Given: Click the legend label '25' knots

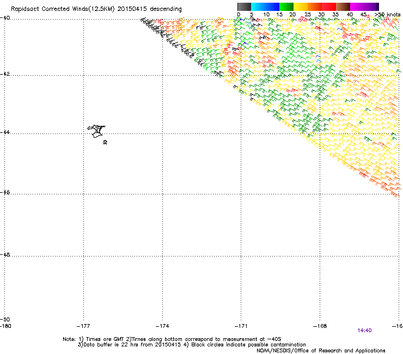Looking at the screenshot, I should pos(307,15).
